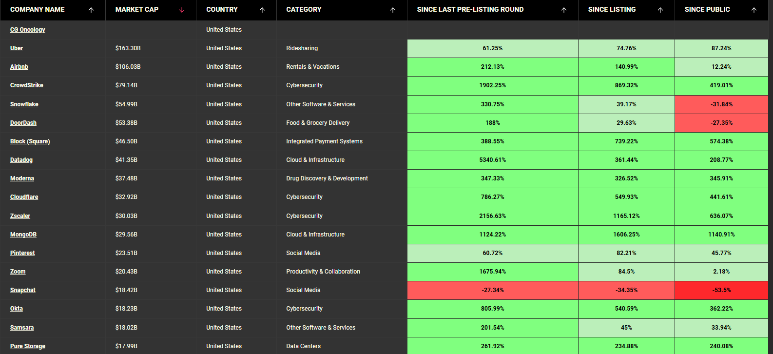773x354 pixels.
Task: Click Datadog's 5340.61% pre-listing cell
Action: point(492,160)
